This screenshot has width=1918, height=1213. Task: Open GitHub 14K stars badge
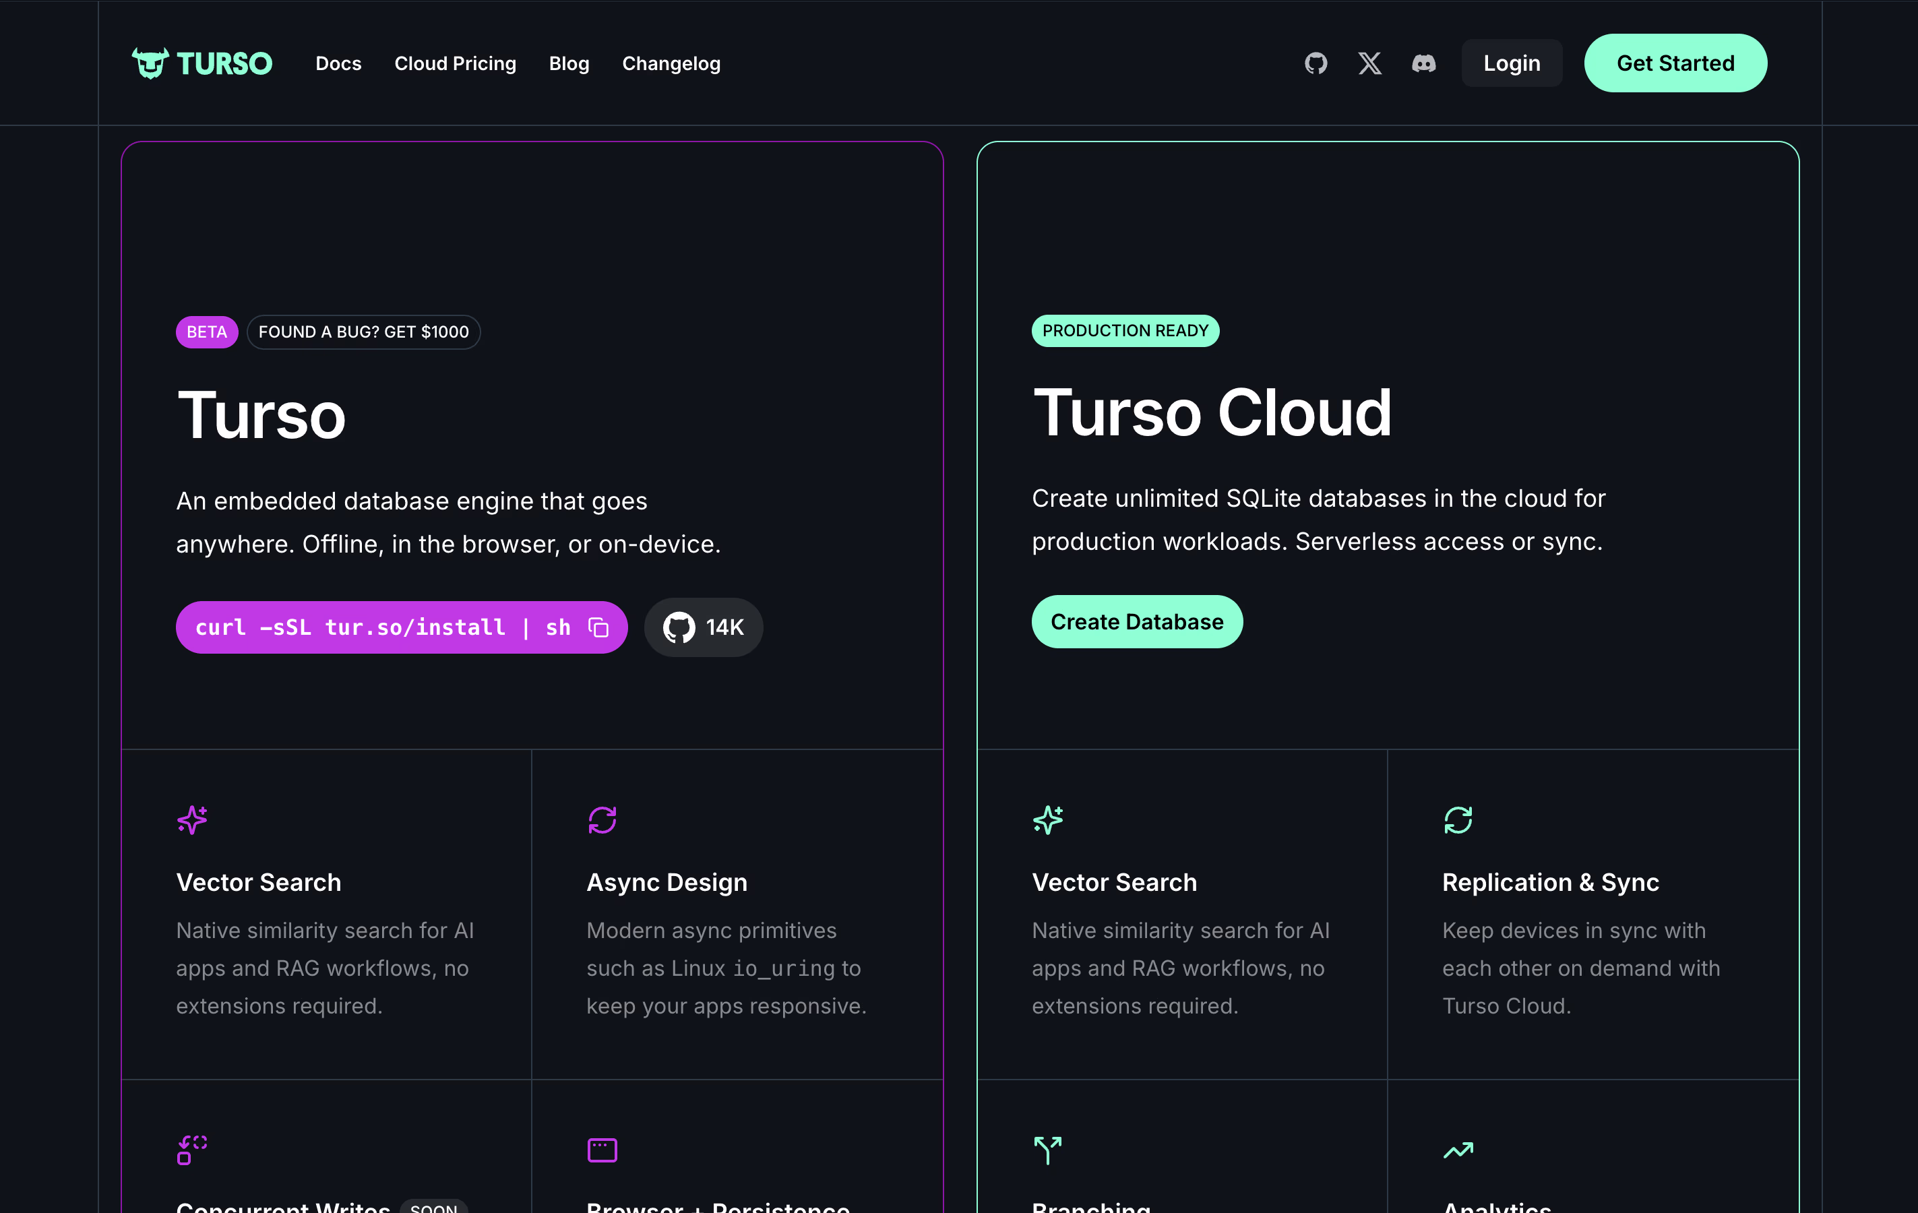pyautogui.click(x=704, y=627)
